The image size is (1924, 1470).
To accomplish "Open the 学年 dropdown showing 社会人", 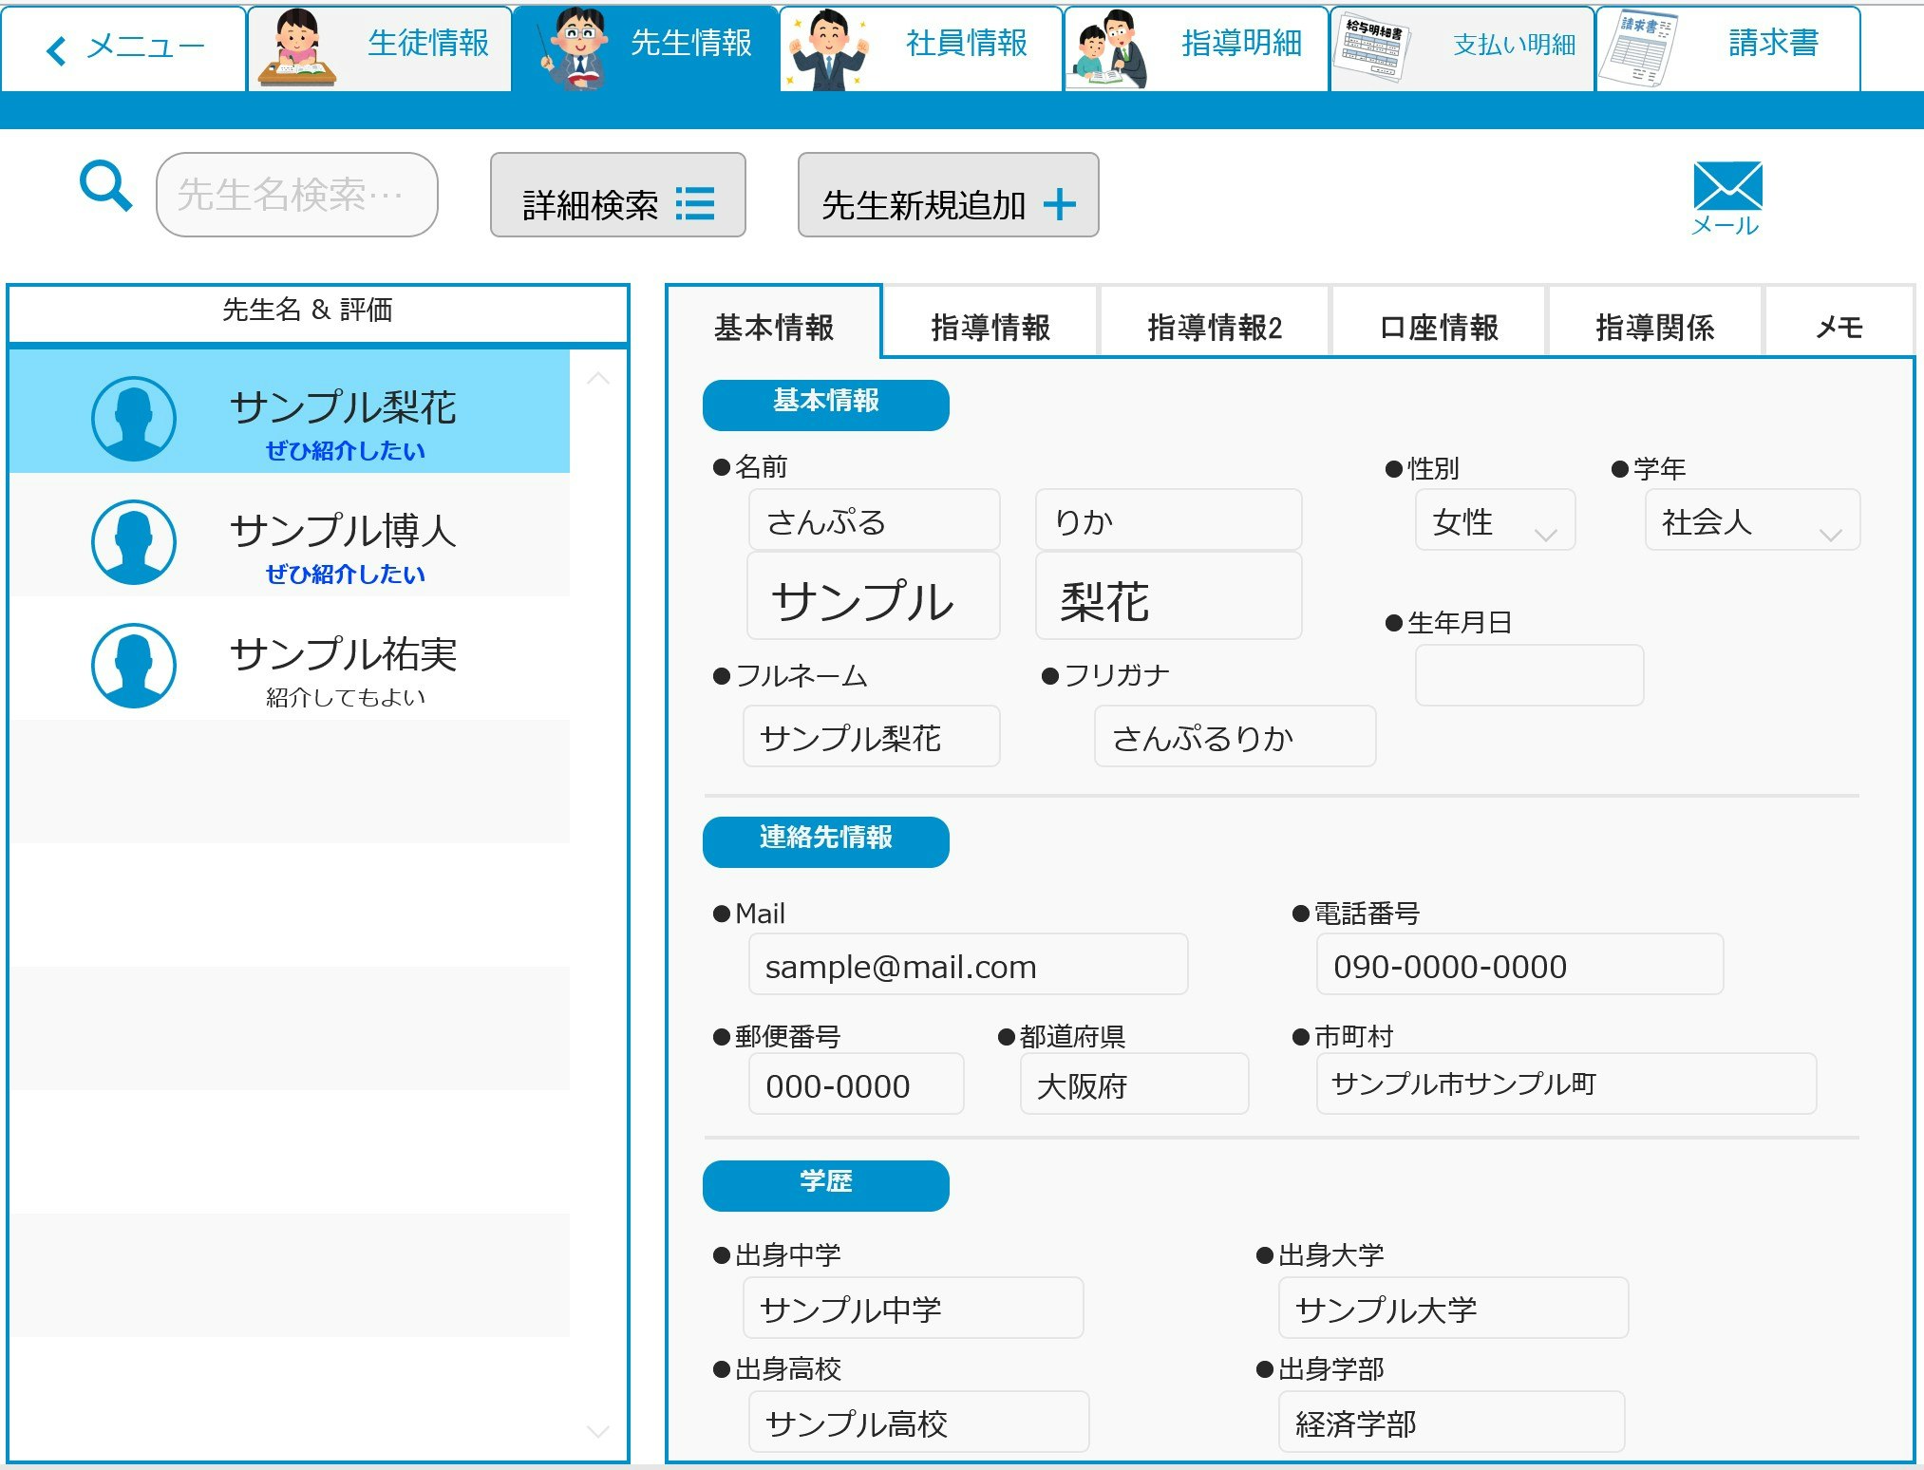I will (1751, 520).
